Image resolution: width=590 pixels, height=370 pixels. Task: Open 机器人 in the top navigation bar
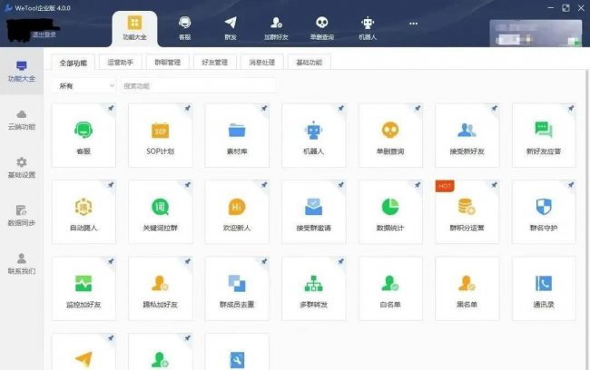tap(368, 28)
